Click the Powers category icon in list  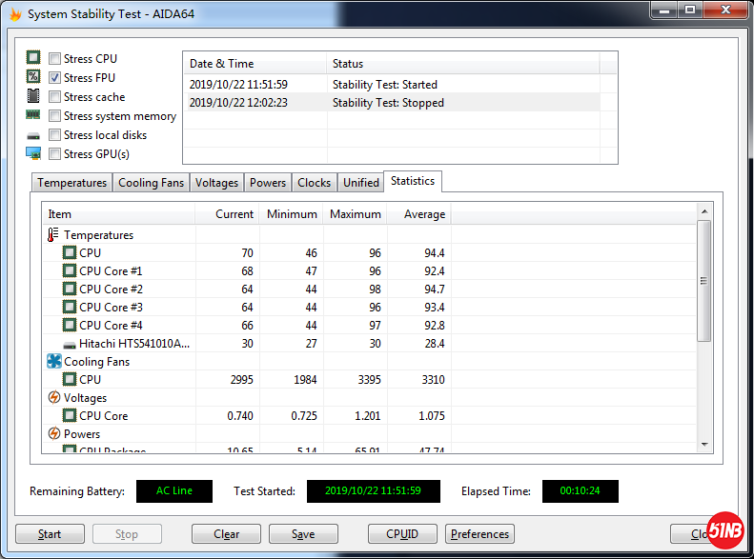[53, 434]
